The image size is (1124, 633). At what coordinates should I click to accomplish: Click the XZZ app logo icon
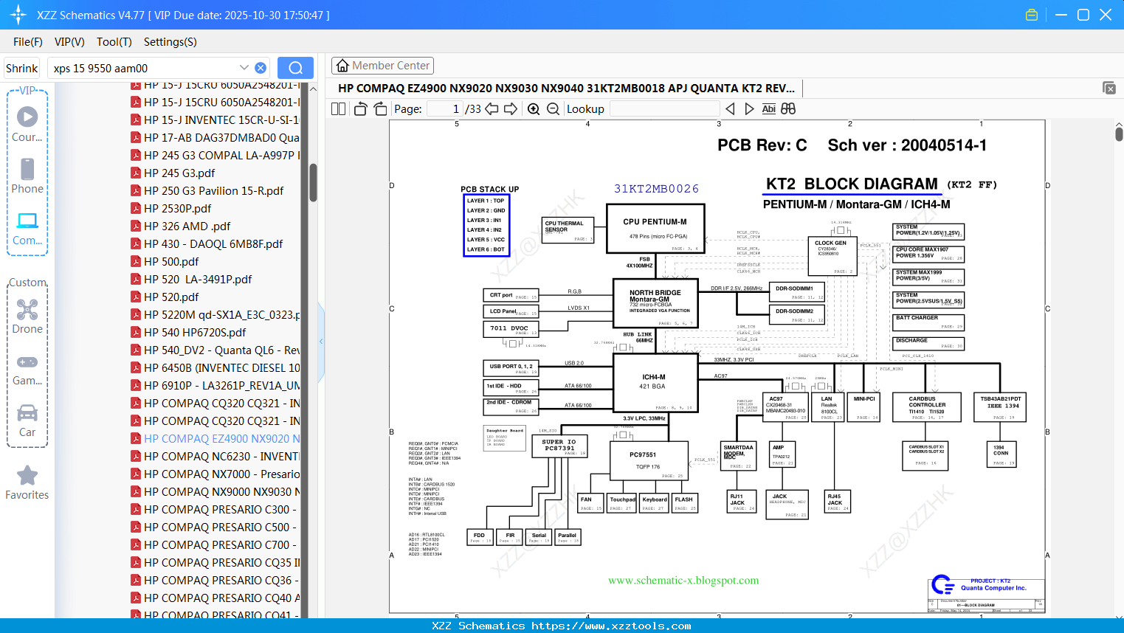[x=18, y=15]
